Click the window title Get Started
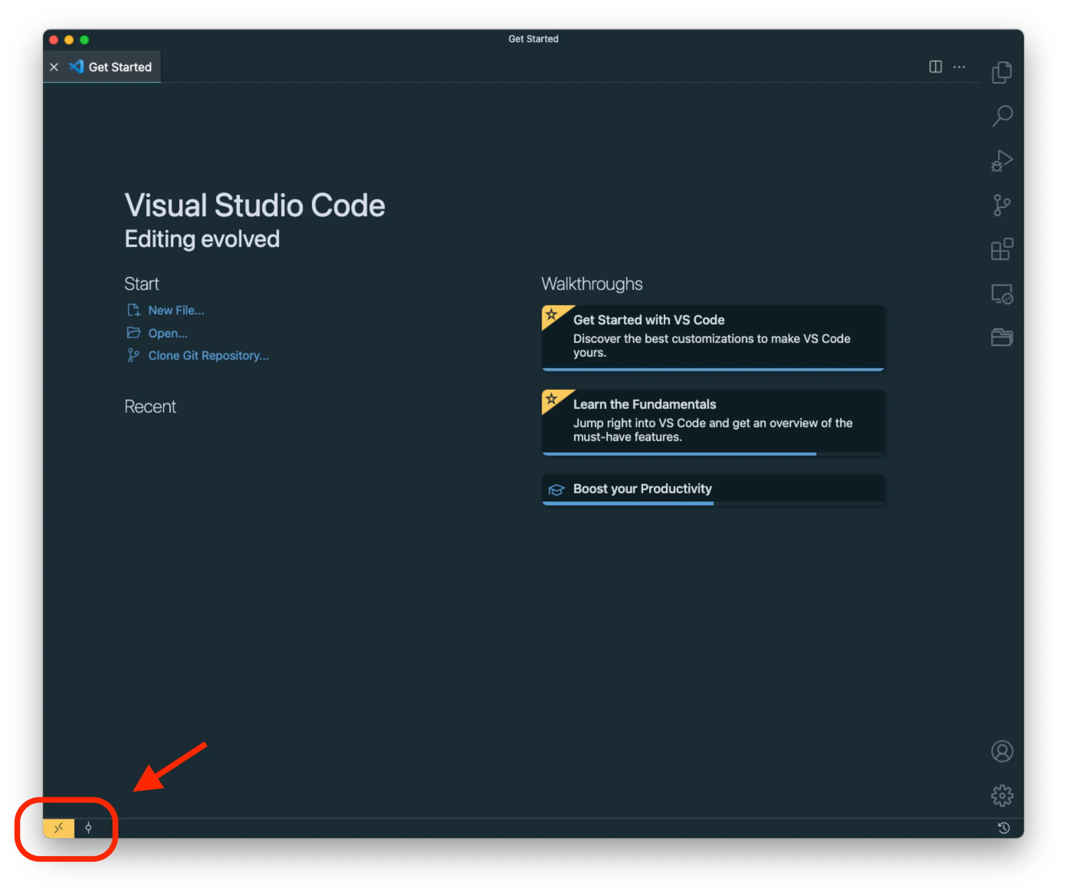1067x895 pixels. point(533,39)
